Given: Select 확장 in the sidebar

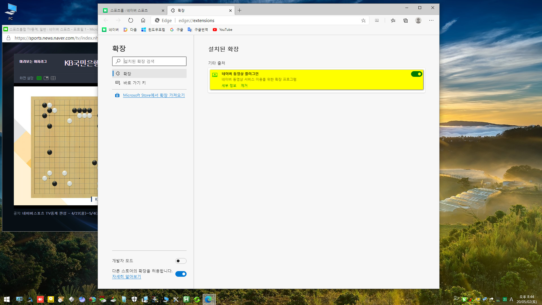Looking at the screenshot, I should tap(149, 73).
